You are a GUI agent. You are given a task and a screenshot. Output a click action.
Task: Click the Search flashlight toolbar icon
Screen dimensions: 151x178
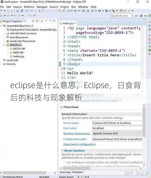click(129, 11)
